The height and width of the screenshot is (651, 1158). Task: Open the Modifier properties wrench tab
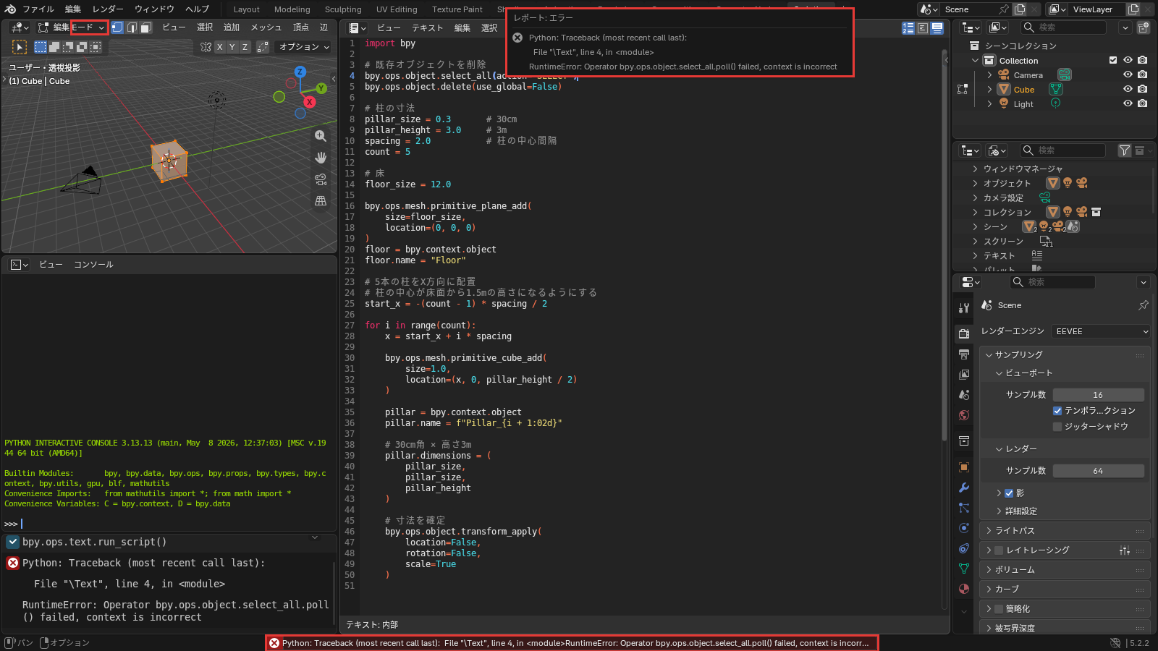coord(964,488)
